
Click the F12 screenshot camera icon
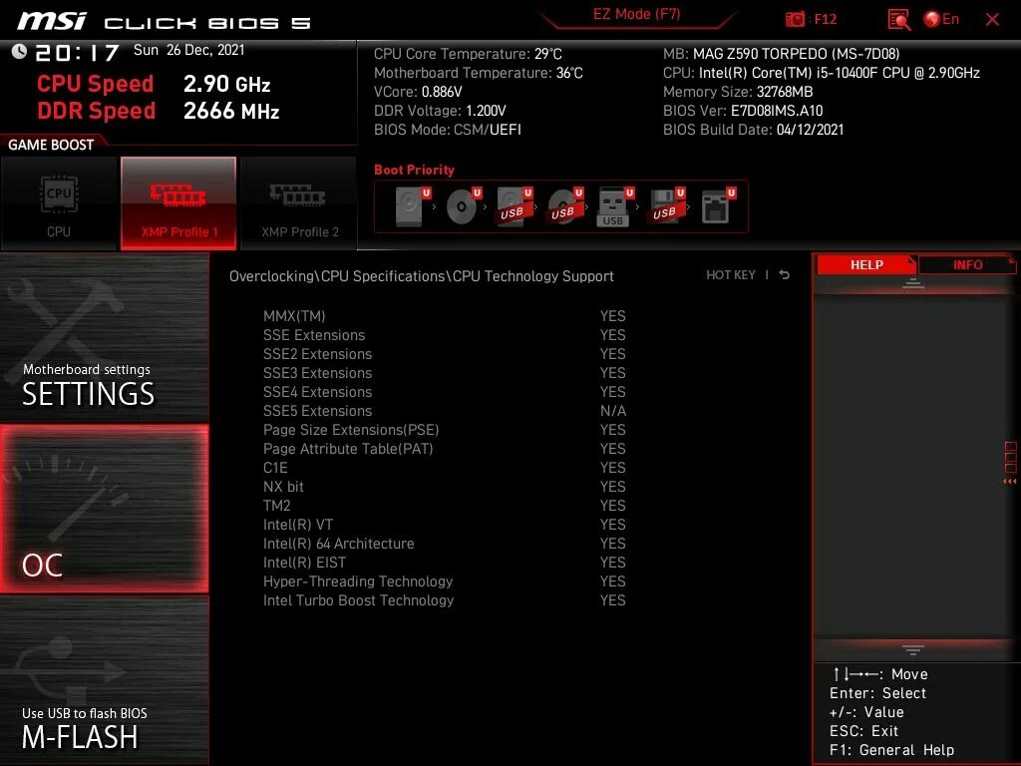[x=795, y=19]
